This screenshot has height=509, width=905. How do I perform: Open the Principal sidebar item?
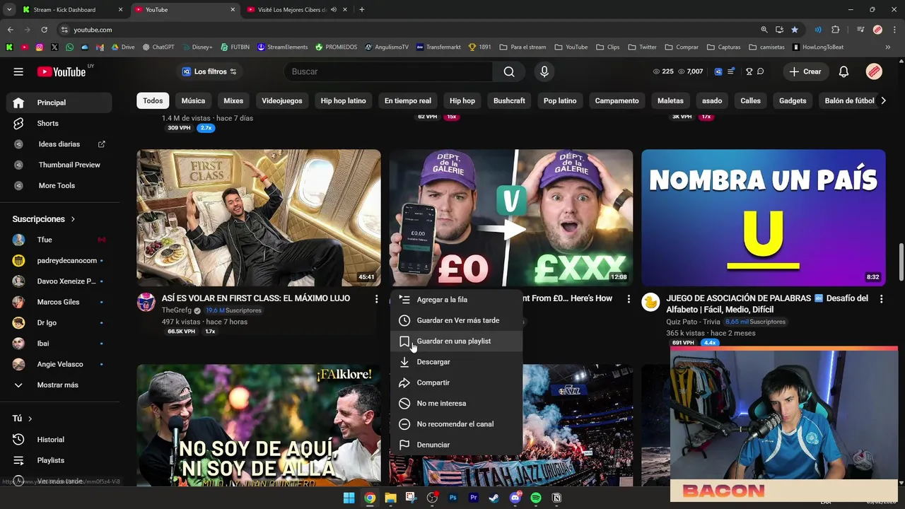point(59,103)
